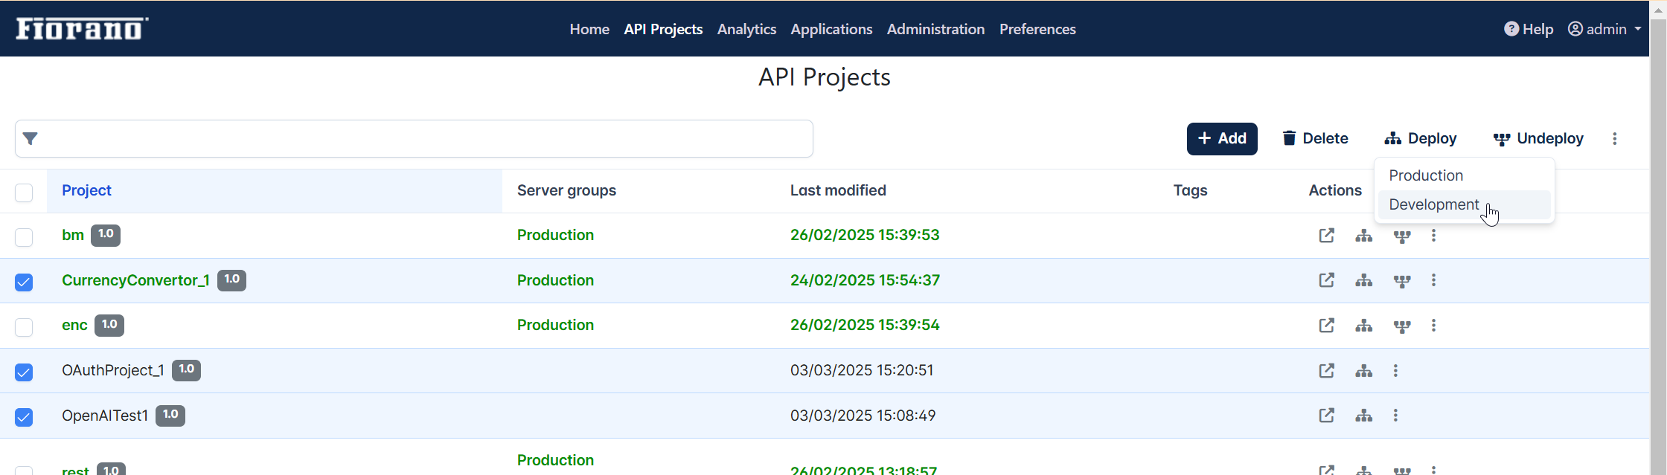Image resolution: width=1667 pixels, height=475 pixels.
Task: Uncheck OAuthProject_1 checkbox
Action: pos(24,372)
